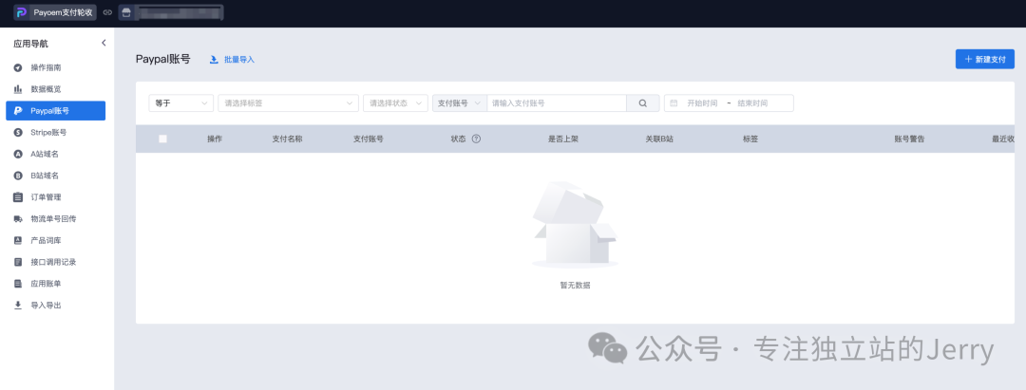Viewport: 1026px width, 390px height.
Task: Click the Stripe dollar icon in sidebar
Action: click(x=18, y=132)
